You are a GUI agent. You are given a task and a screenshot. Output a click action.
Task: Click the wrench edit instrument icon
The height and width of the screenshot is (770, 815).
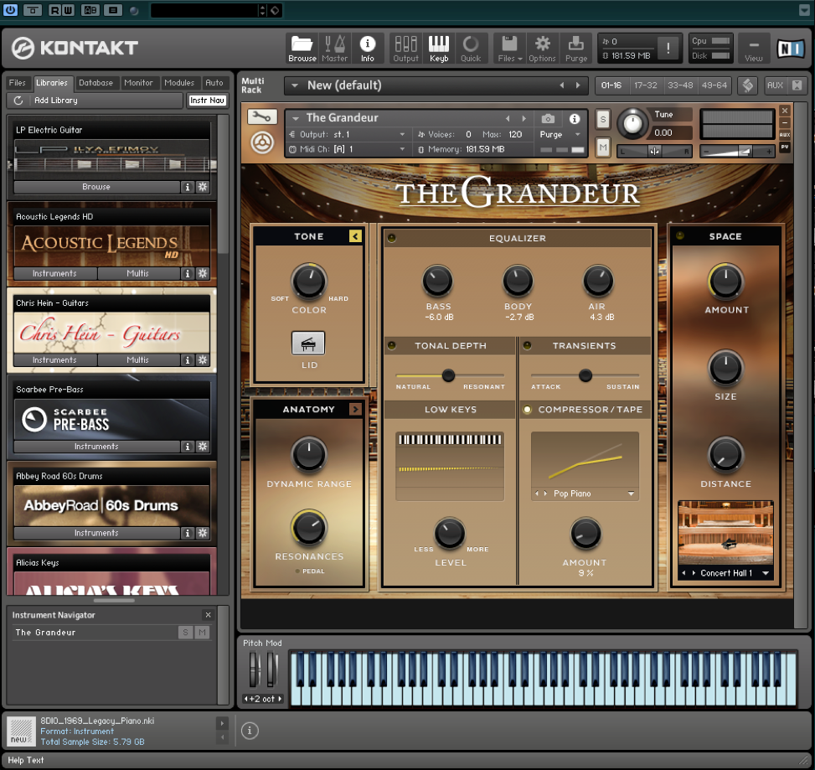263,117
